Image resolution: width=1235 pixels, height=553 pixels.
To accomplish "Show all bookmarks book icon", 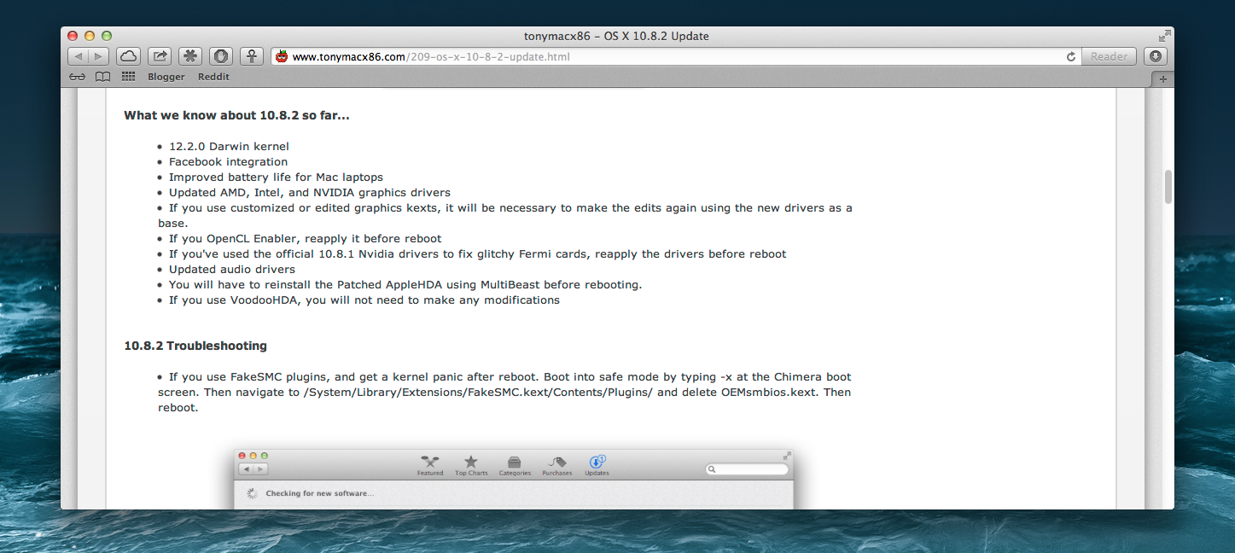I will 103,77.
